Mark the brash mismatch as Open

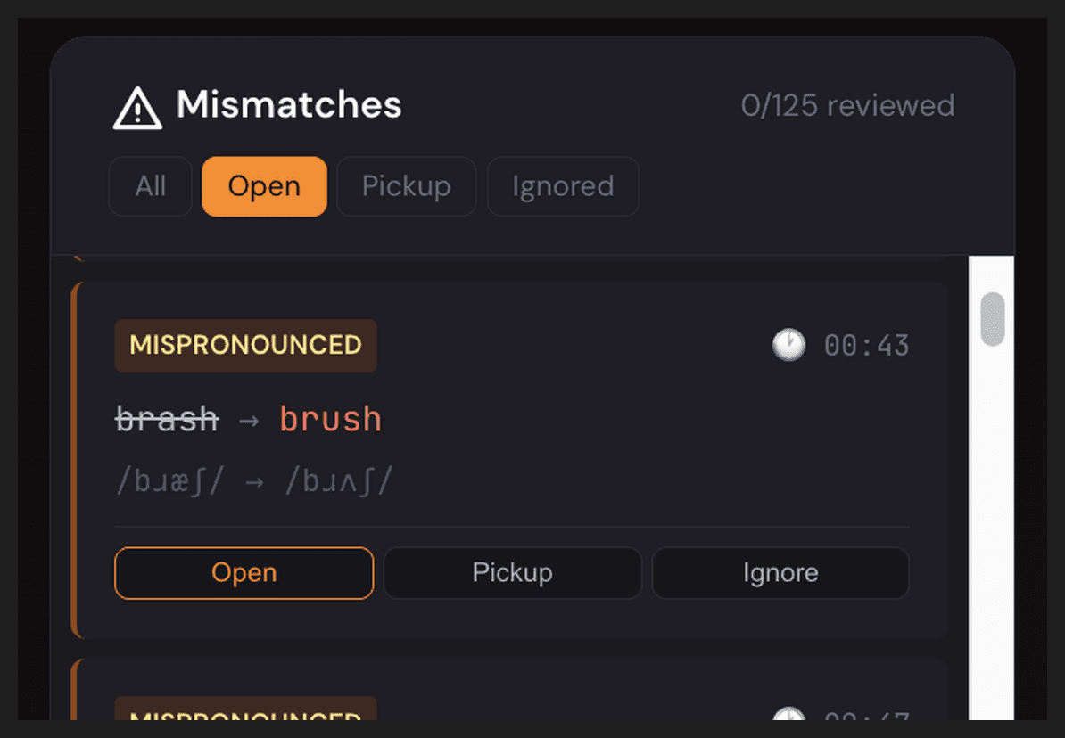click(x=244, y=573)
